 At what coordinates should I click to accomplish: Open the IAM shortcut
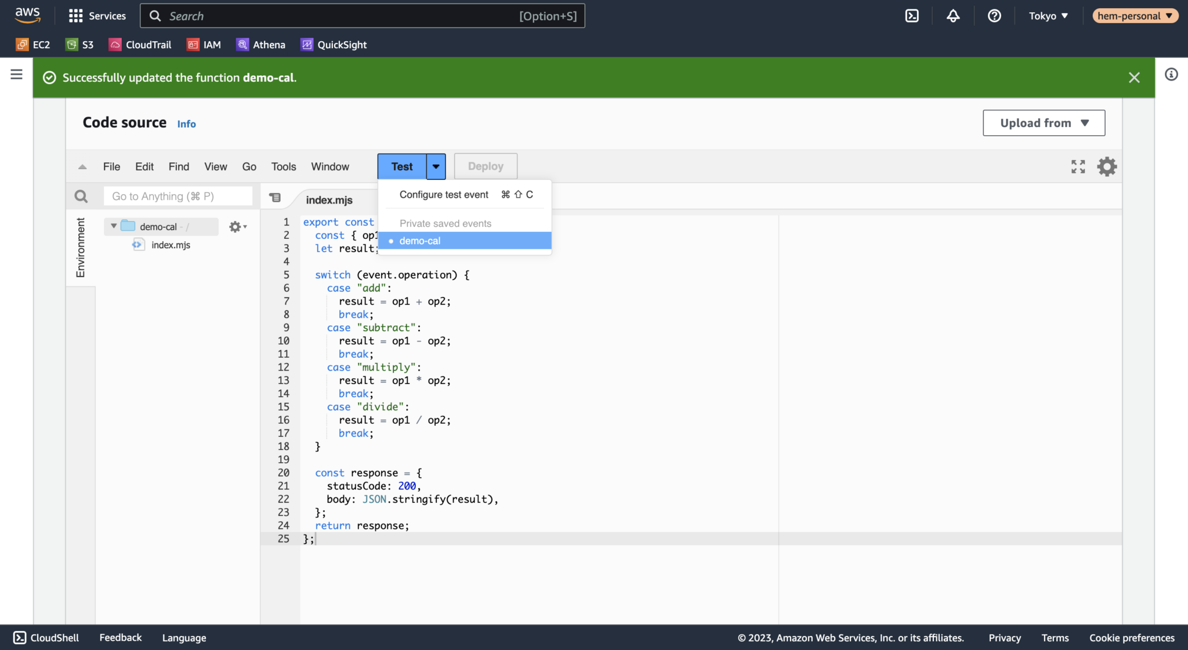204,45
